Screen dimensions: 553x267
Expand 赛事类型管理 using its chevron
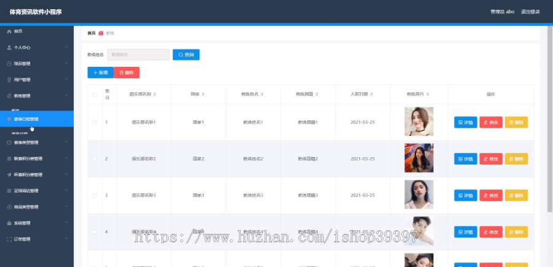click(66, 142)
